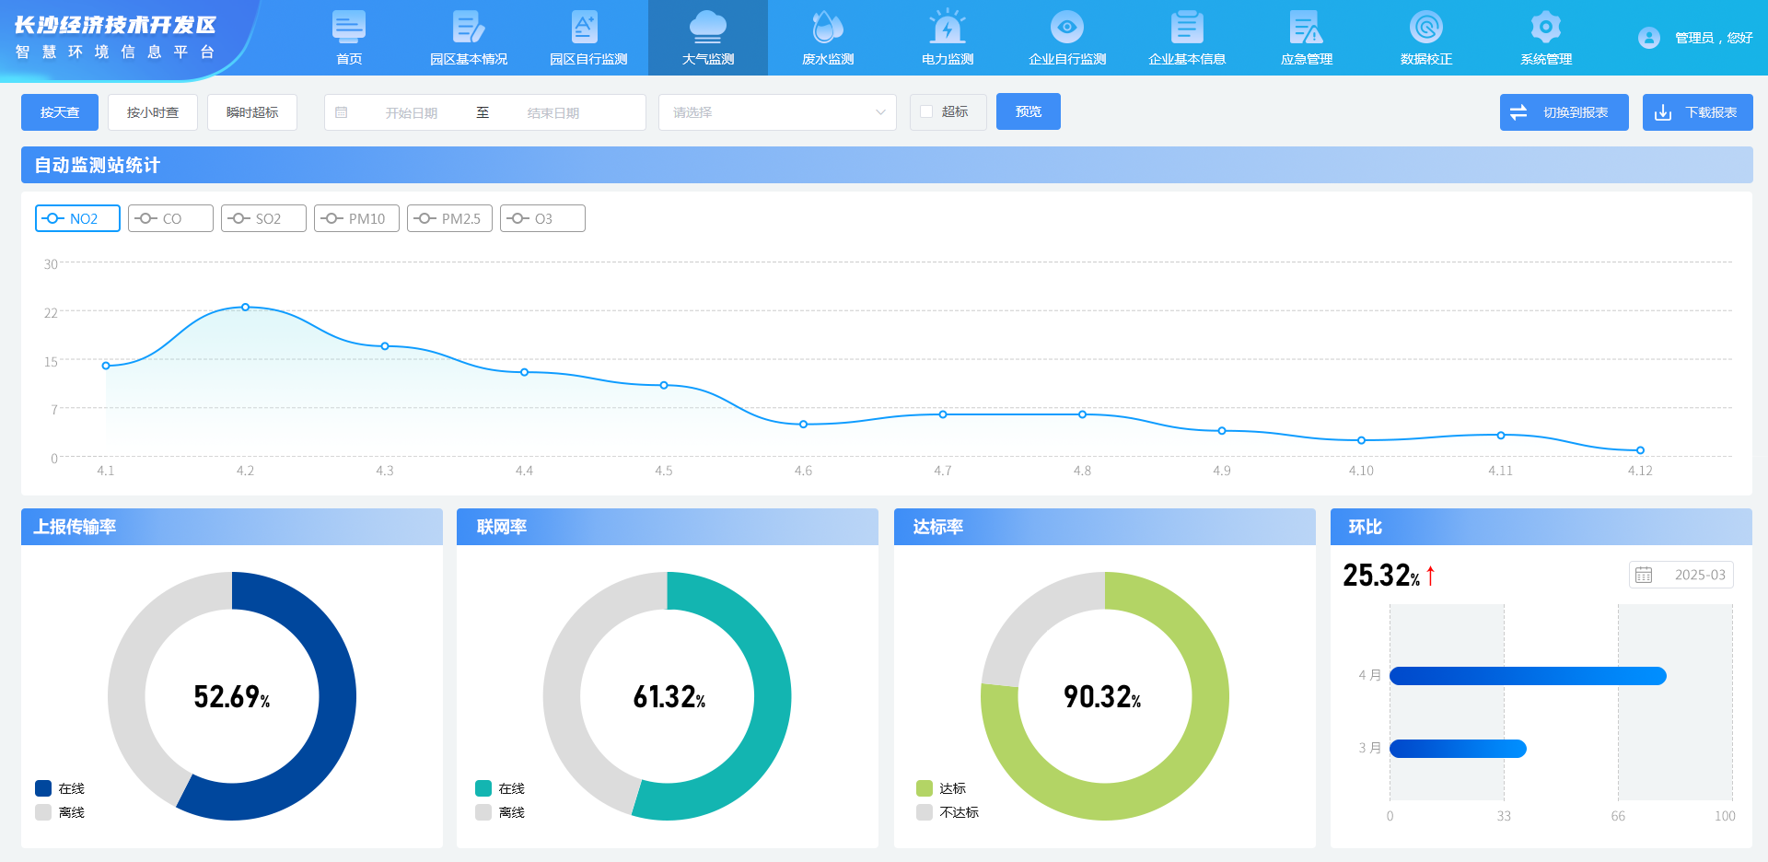Open 电力监测 power alarm icon
Screen dimensions: 1768x862
point(947,29)
